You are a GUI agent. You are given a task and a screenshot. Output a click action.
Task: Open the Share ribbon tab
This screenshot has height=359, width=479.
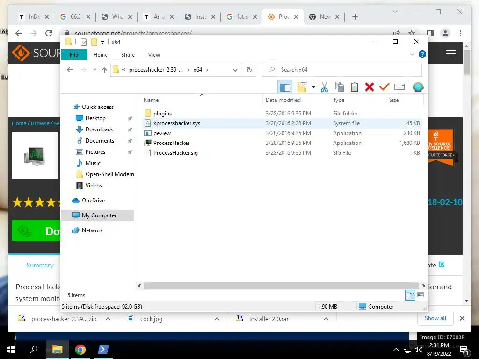[128, 55]
